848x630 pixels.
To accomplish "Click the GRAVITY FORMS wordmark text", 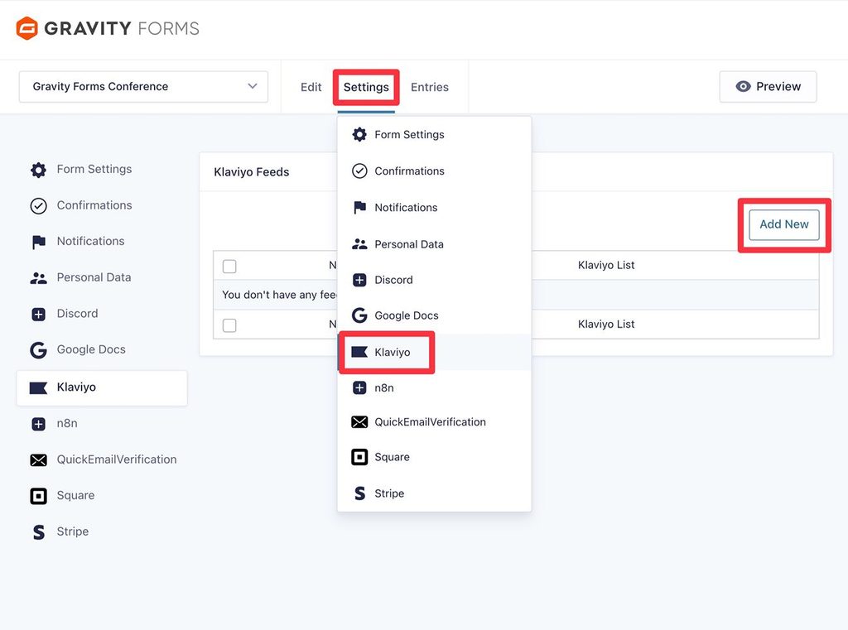I will [x=122, y=28].
